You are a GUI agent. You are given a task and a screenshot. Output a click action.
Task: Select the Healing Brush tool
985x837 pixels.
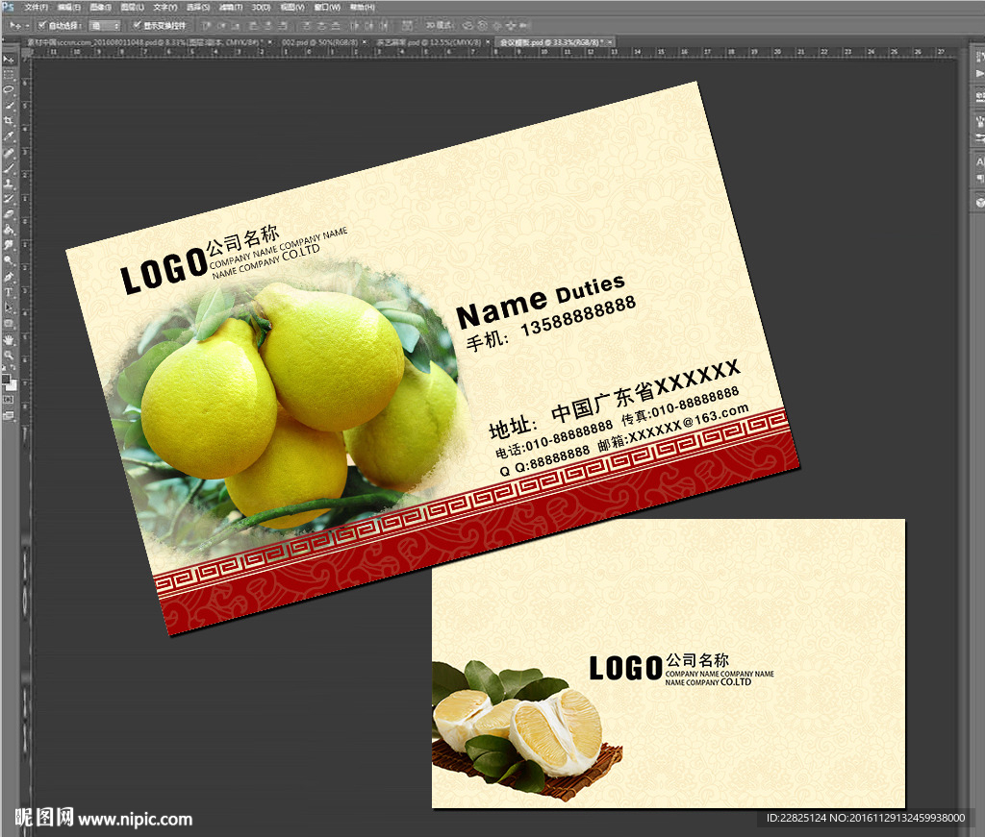8,152
